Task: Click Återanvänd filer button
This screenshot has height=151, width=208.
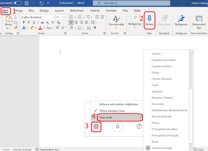Action: (x=199, y=22)
